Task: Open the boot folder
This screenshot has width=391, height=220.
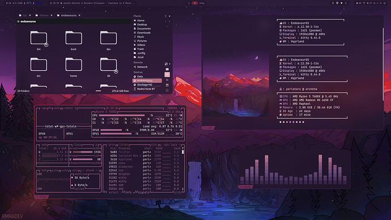Action: point(74,40)
